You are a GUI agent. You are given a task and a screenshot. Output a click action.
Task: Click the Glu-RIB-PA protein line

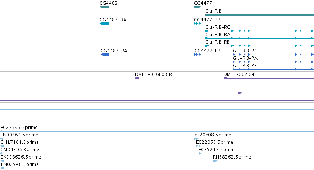pos(273,62)
